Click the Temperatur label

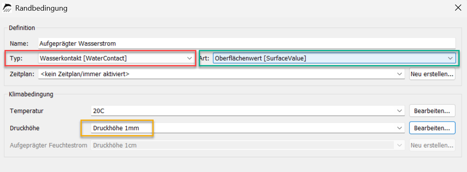point(27,111)
